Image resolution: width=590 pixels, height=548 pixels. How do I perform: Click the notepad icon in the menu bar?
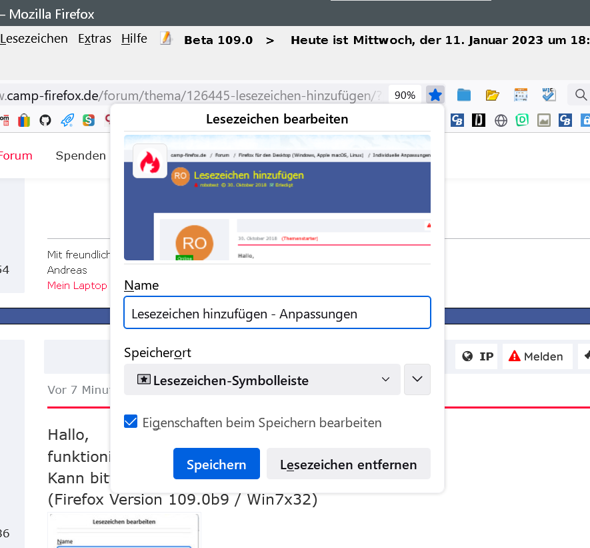[166, 39]
